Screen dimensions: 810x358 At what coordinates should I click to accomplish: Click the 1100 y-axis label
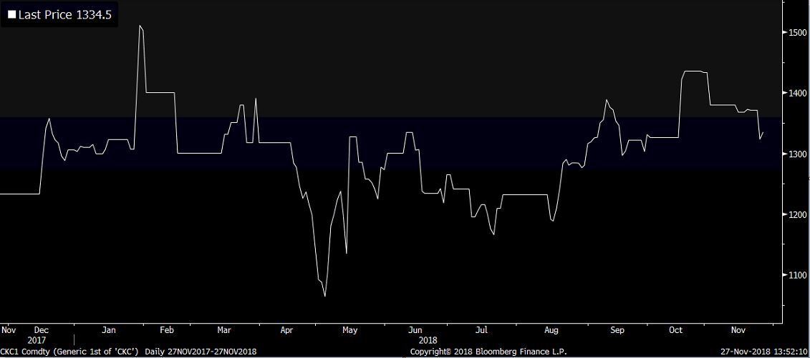(798, 275)
